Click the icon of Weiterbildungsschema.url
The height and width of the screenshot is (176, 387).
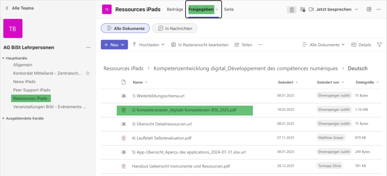(124, 96)
